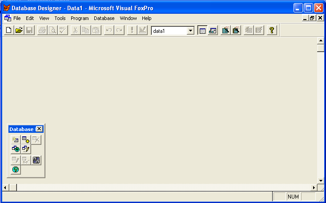Click the greyed AutoReport wizard icon
The height and width of the screenshot is (203, 326).
(259, 31)
